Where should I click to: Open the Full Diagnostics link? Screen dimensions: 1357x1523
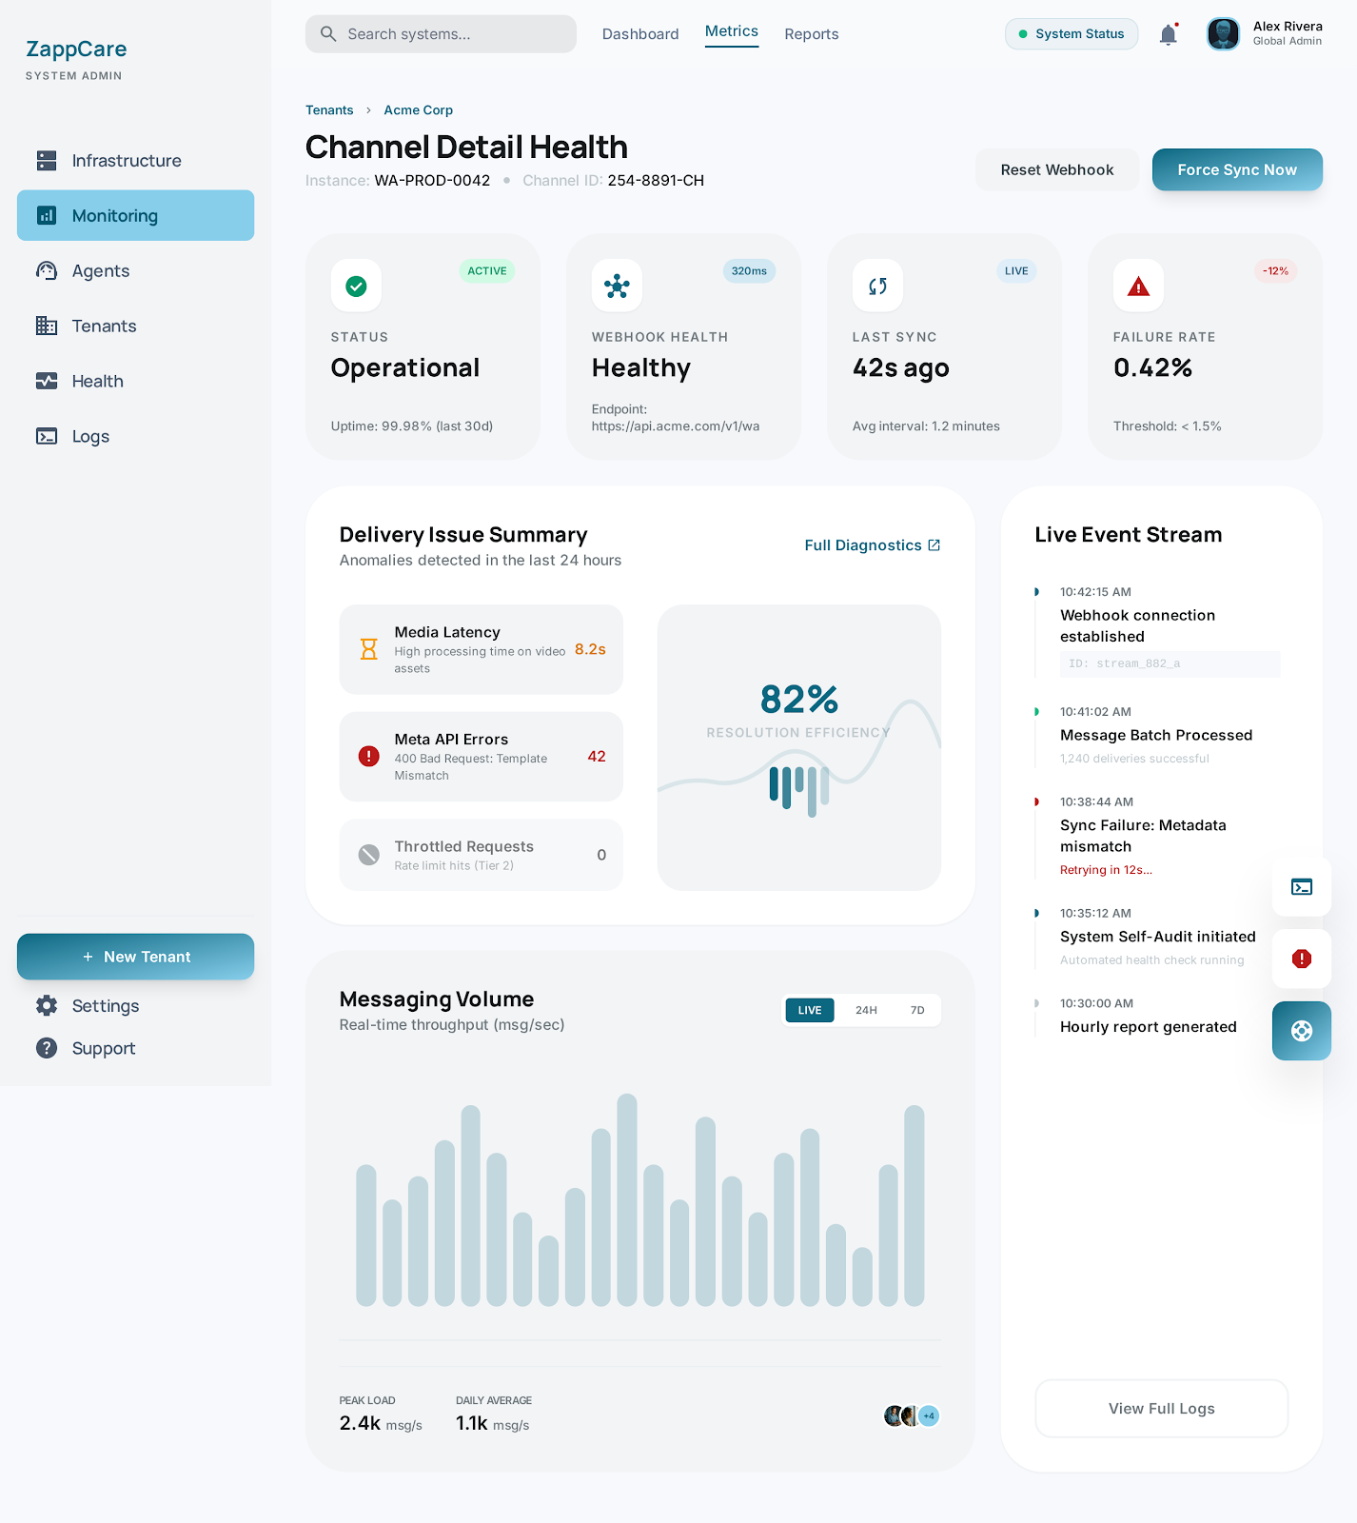(x=872, y=545)
